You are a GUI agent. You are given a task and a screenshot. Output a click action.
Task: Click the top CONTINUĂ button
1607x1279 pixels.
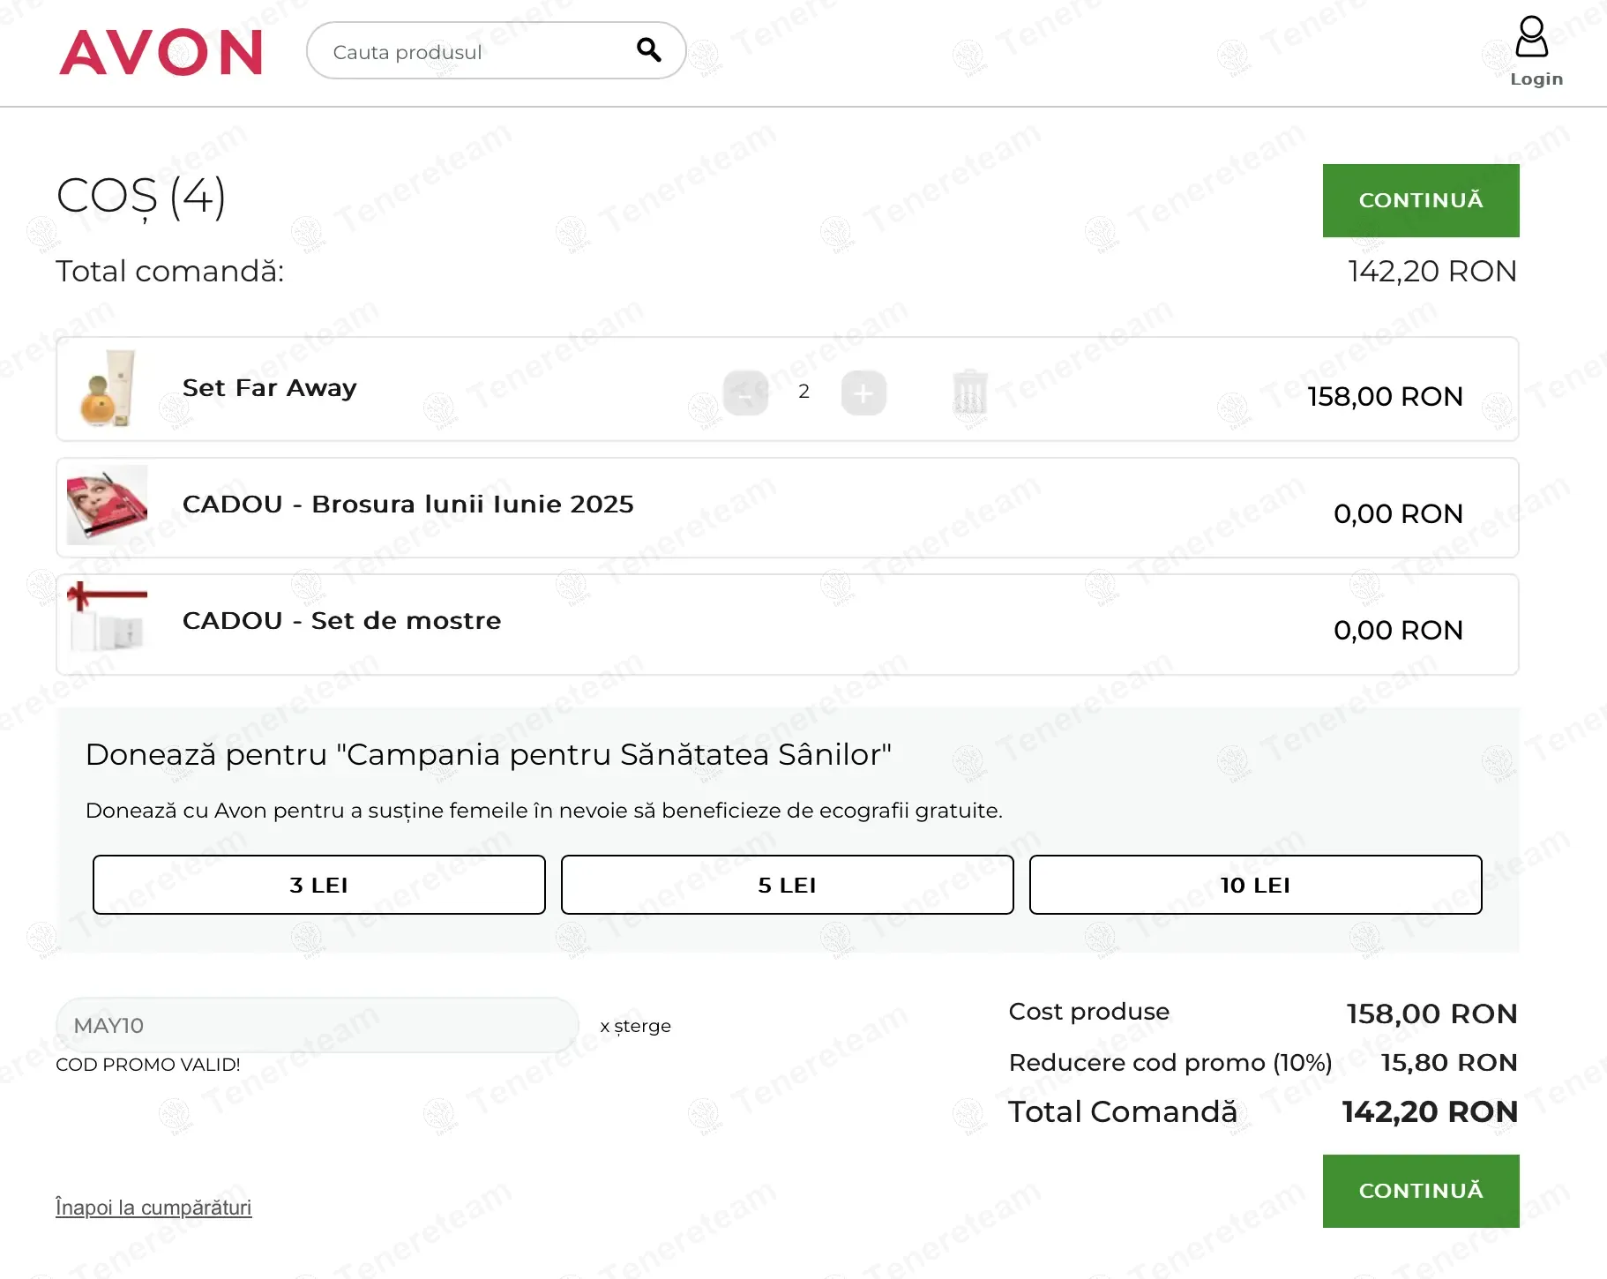coord(1421,200)
